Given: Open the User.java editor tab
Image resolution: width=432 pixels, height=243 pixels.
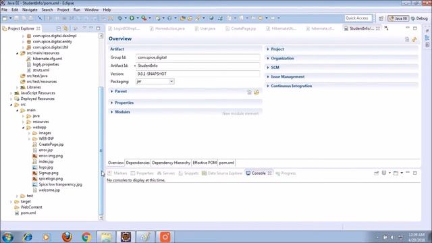Looking at the screenshot, I should point(205,28).
